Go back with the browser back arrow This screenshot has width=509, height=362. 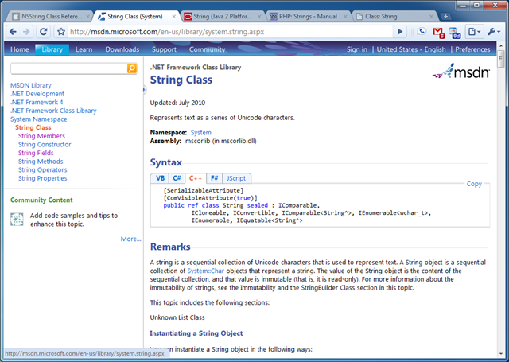[x=13, y=32]
